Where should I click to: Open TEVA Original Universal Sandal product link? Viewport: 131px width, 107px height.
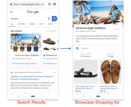85,88
